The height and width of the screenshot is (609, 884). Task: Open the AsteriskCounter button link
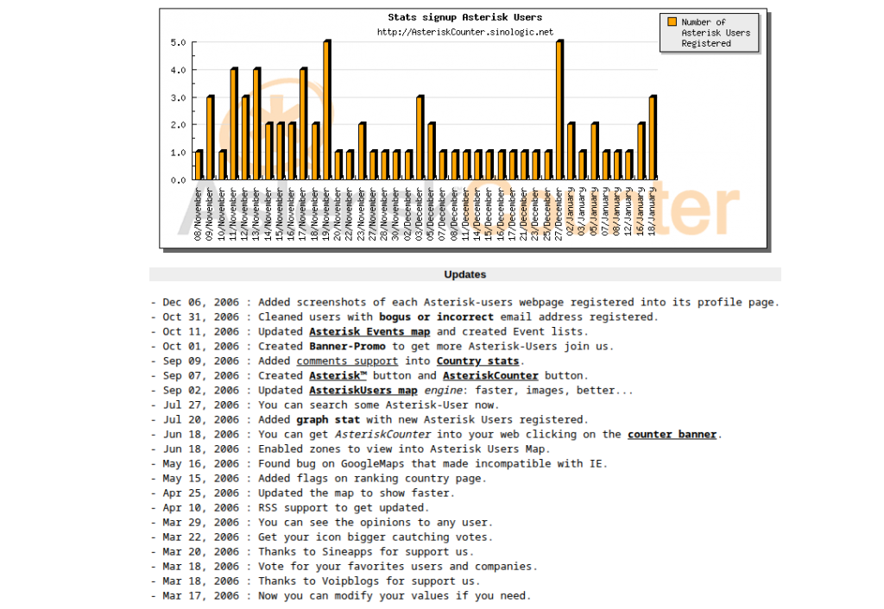tap(490, 375)
